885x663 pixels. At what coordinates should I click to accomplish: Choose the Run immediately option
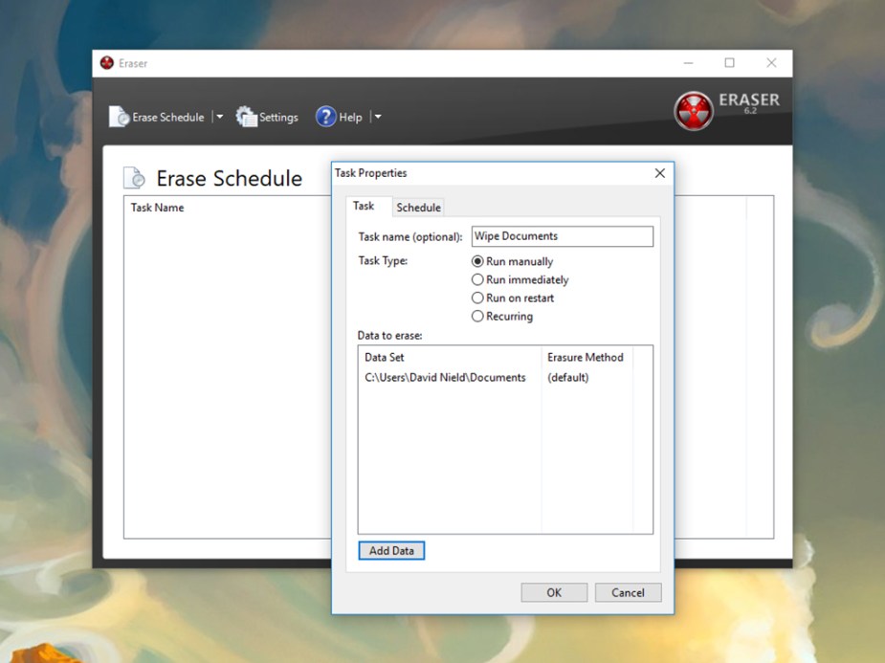477,279
